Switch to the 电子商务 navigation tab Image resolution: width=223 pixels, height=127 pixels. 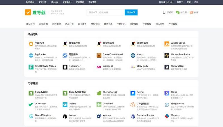[82, 24]
